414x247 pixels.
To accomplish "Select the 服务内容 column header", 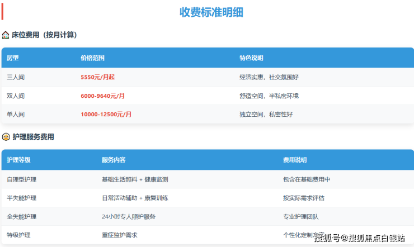I will coord(114,160).
